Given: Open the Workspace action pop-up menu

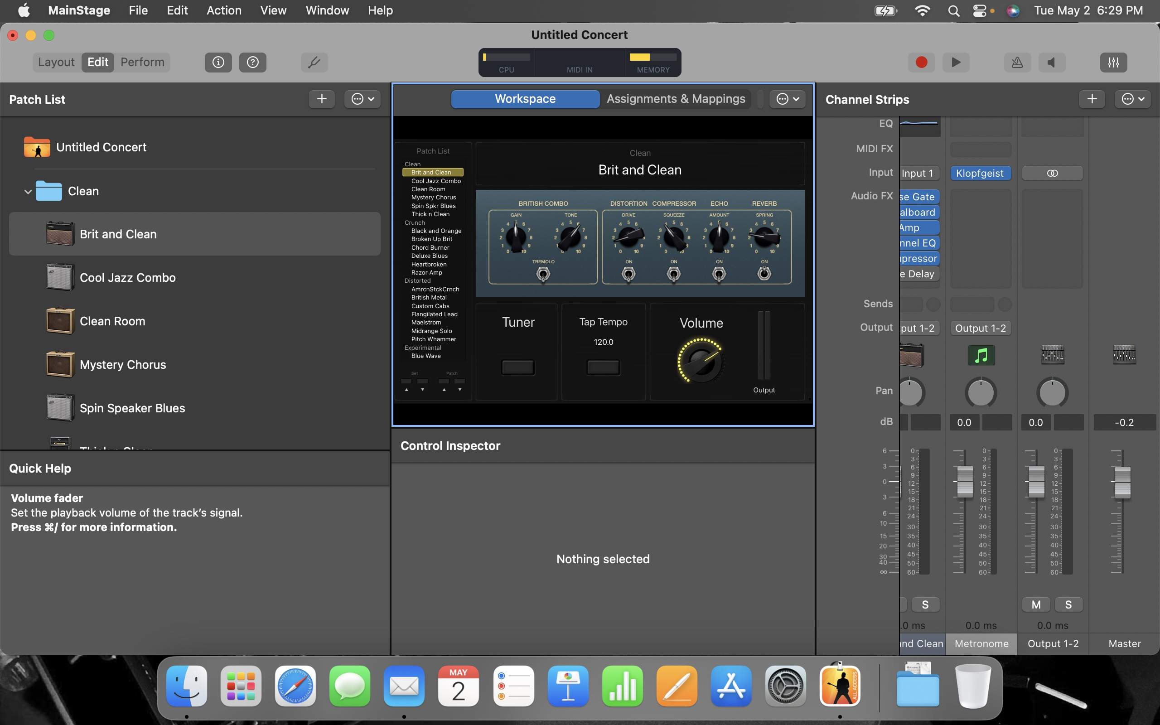Looking at the screenshot, I should (787, 99).
